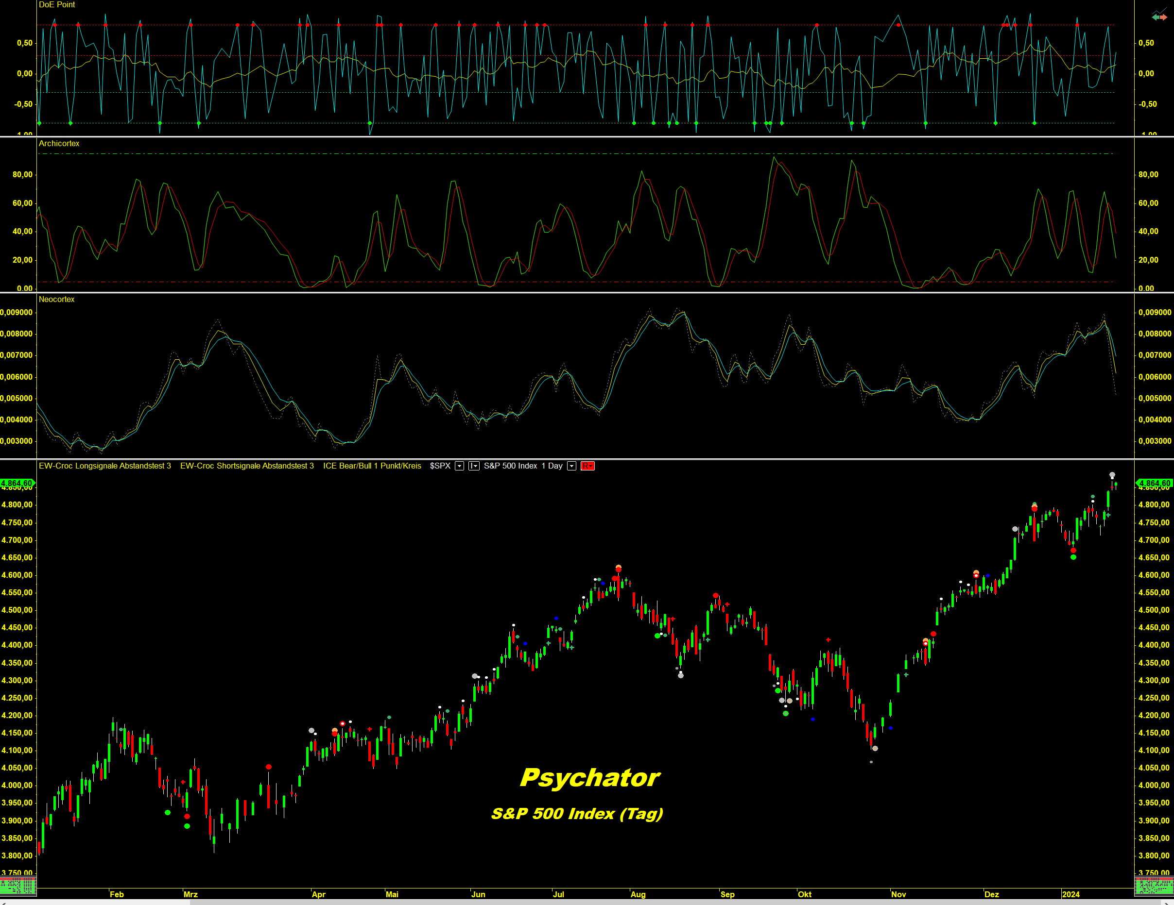This screenshot has width=1174, height=905.
Task: Click the Neocortex pane title
Action: [x=56, y=299]
